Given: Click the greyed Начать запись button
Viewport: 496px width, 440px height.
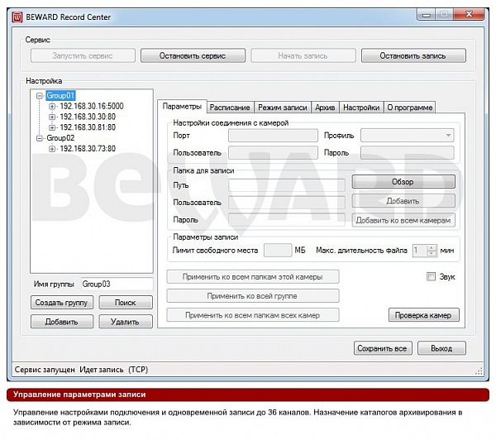Looking at the screenshot, I should (x=303, y=55).
